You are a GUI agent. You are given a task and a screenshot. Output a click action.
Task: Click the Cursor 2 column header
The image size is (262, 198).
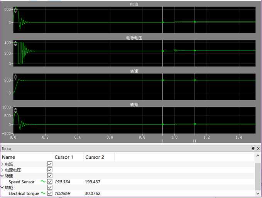[99, 157]
